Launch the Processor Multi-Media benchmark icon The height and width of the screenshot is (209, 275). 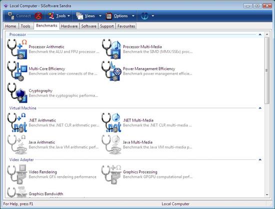point(111,49)
